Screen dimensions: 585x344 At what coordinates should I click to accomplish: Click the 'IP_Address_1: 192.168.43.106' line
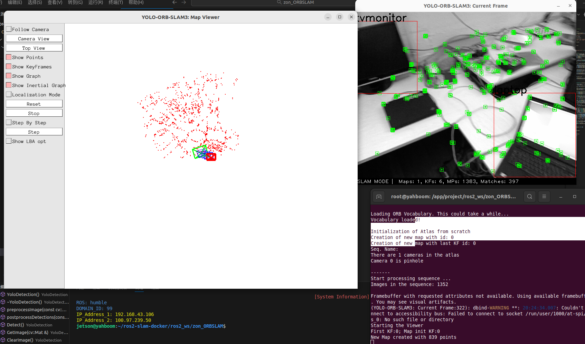click(x=115, y=314)
